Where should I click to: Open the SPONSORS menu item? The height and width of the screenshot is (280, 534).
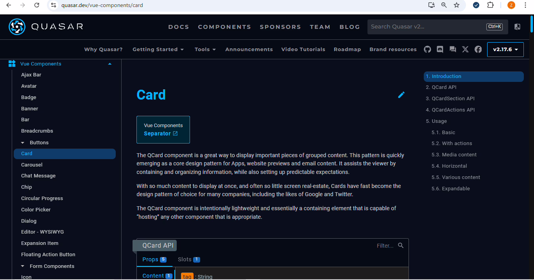(x=280, y=27)
